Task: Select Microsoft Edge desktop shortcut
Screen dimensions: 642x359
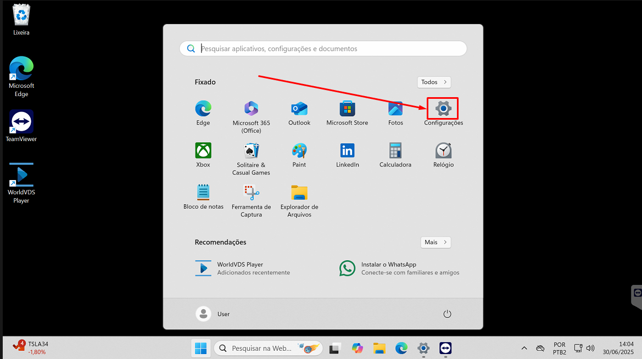Action: coord(21,76)
